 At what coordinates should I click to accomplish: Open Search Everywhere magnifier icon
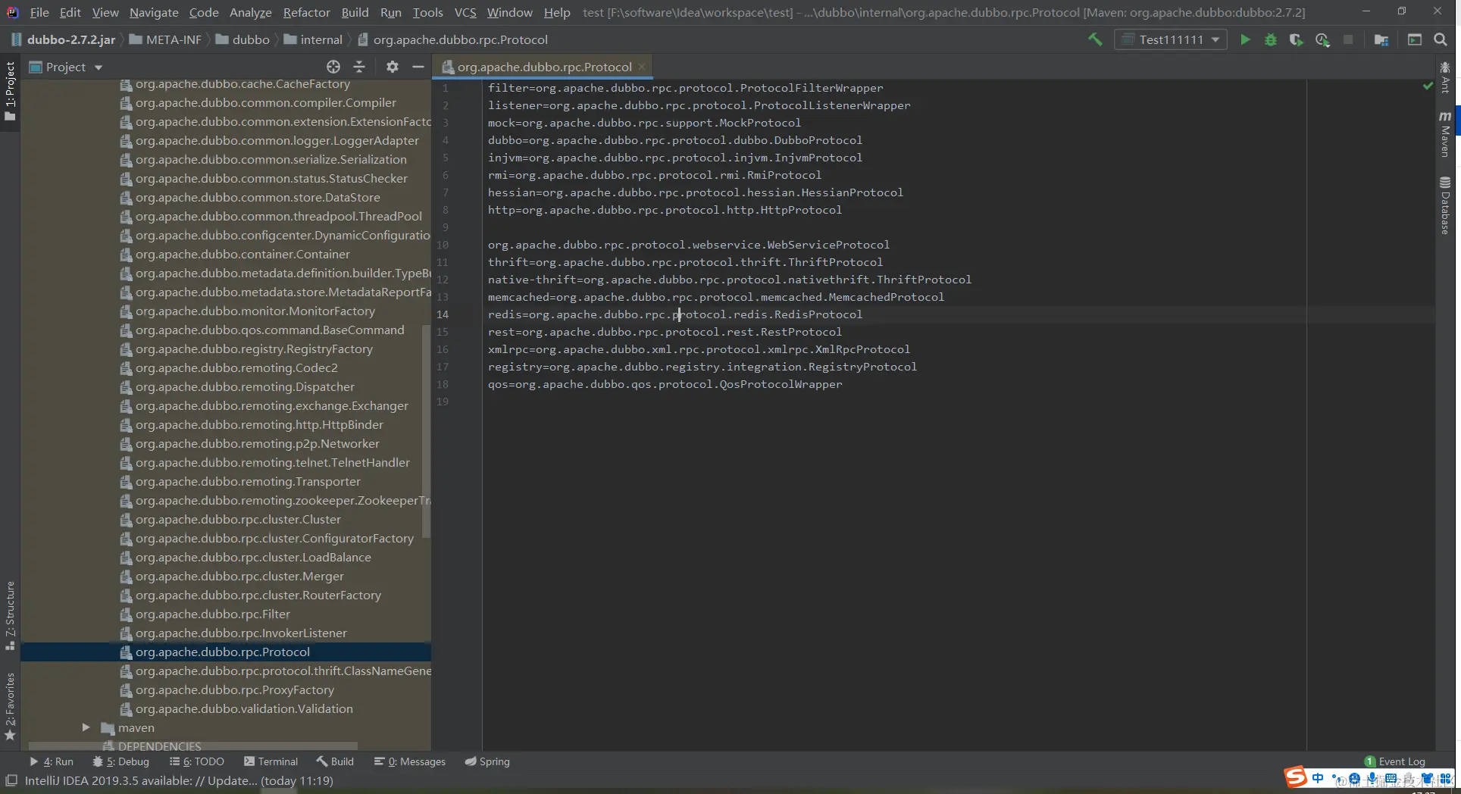click(x=1441, y=39)
